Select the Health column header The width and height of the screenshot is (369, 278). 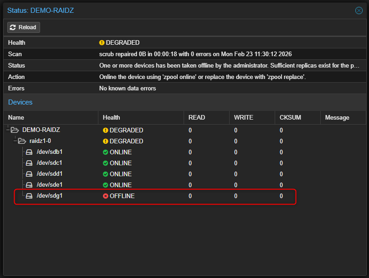pyautogui.click(x=111, y=117)
